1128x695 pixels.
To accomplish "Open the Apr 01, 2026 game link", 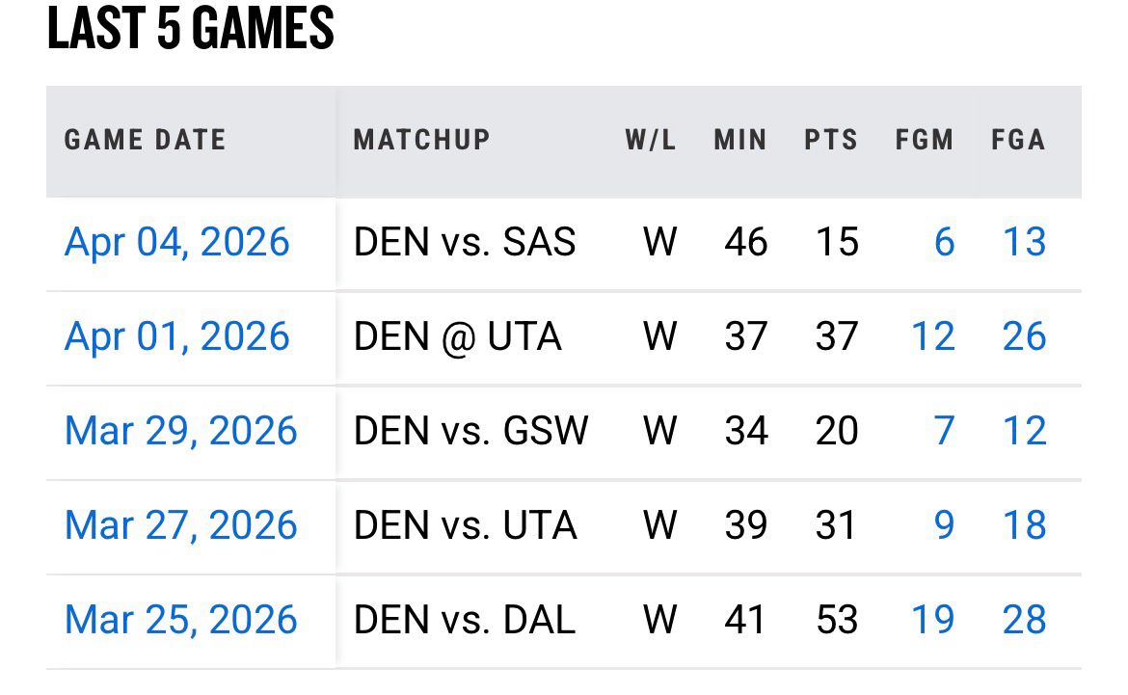I will [176, 336].
